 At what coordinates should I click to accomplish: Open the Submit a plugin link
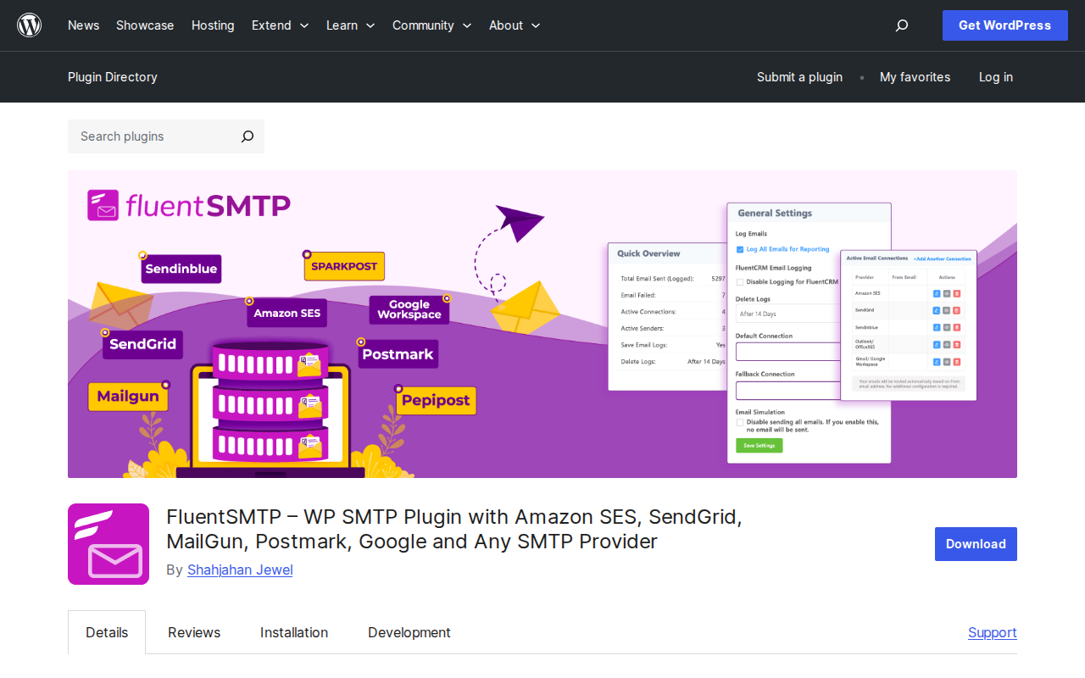point(799,77)
